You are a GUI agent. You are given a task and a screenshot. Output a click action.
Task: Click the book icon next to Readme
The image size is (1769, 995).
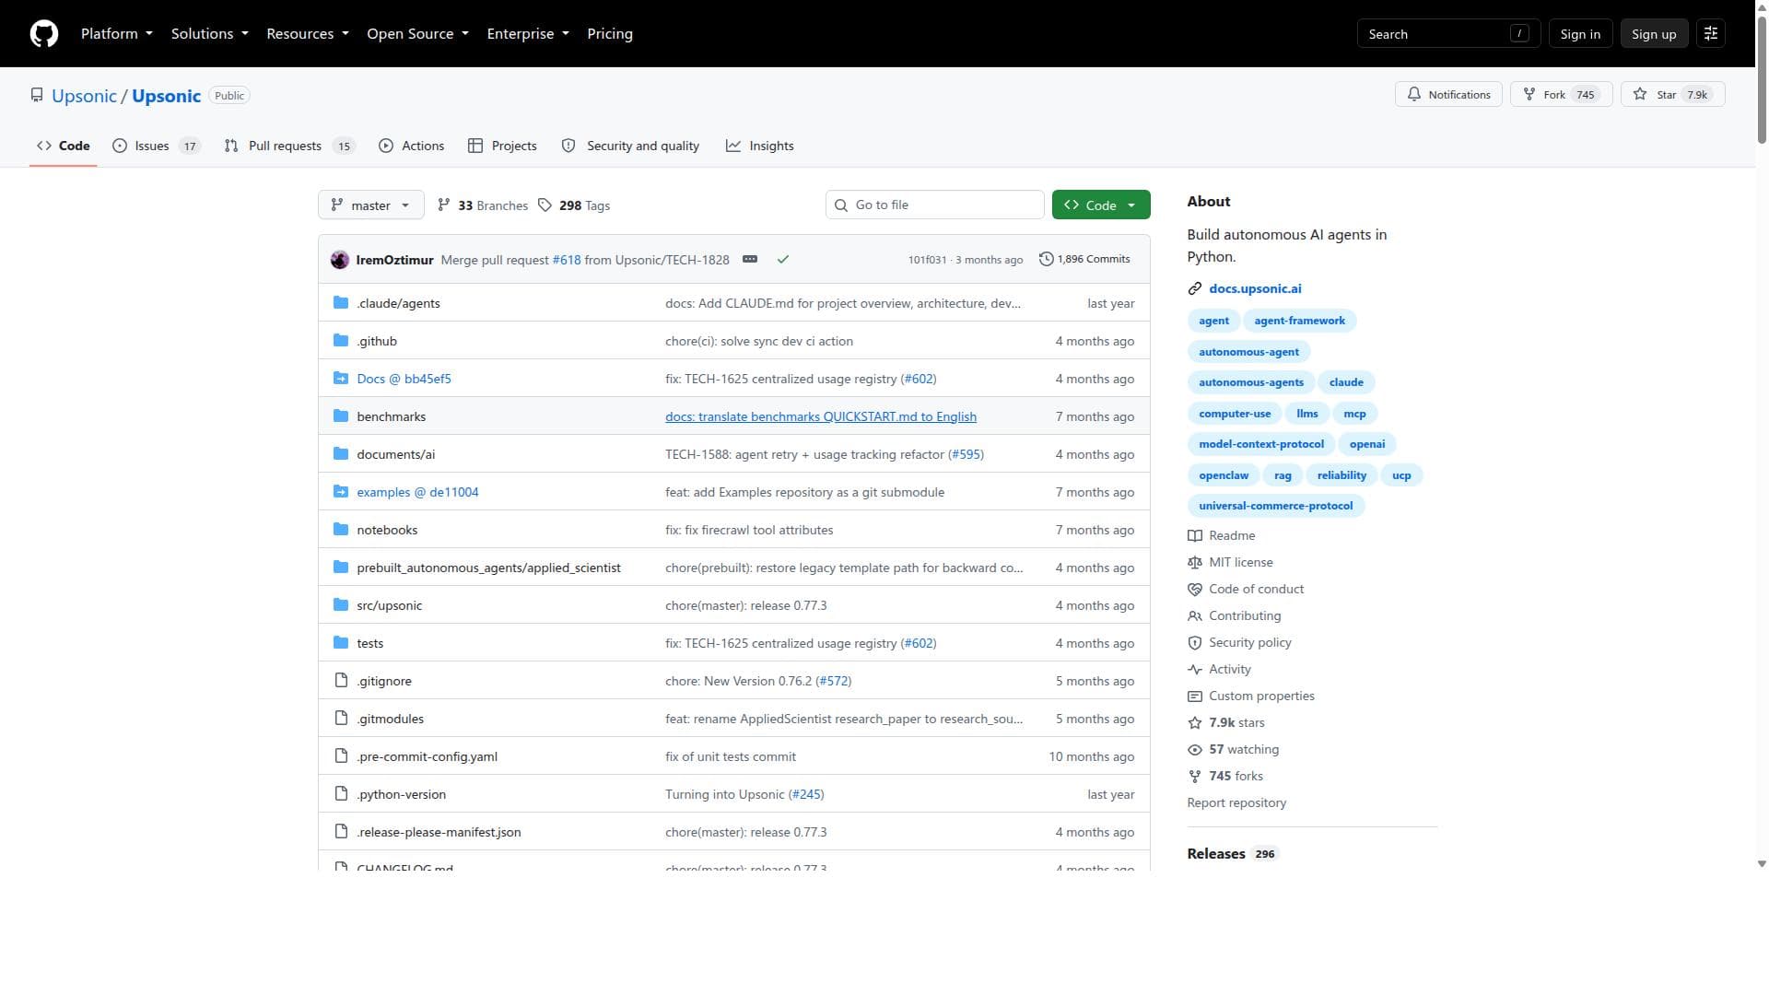coord(1195,536)
